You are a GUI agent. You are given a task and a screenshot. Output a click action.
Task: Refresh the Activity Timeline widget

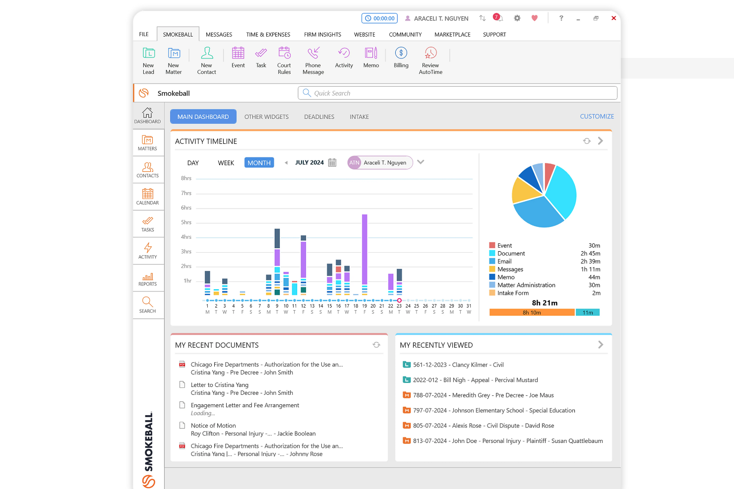click(587, 141)
